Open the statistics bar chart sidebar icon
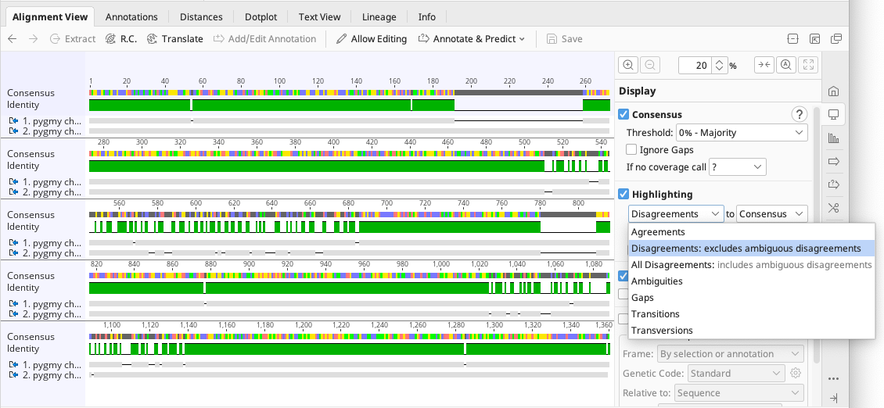The height and width of the screenshot is (408, 884). [x=833, y=138]
